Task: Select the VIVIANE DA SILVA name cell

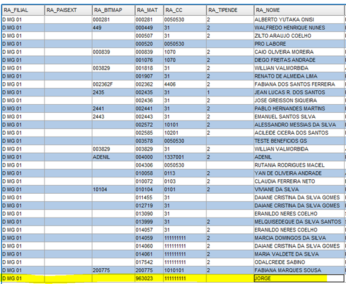Action: pos(299,190)
